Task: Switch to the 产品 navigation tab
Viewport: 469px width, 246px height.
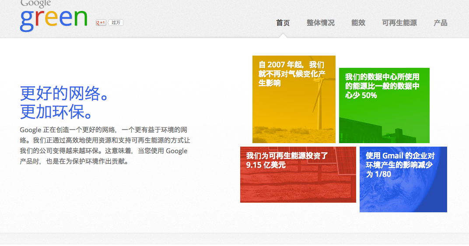Action: (x=440, y=23)
